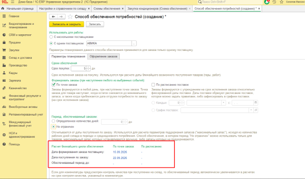The height and width of the screenshot is (179, 305).
Task: Switch to Закупка кондиционеров tab
Action: point(157,9)
